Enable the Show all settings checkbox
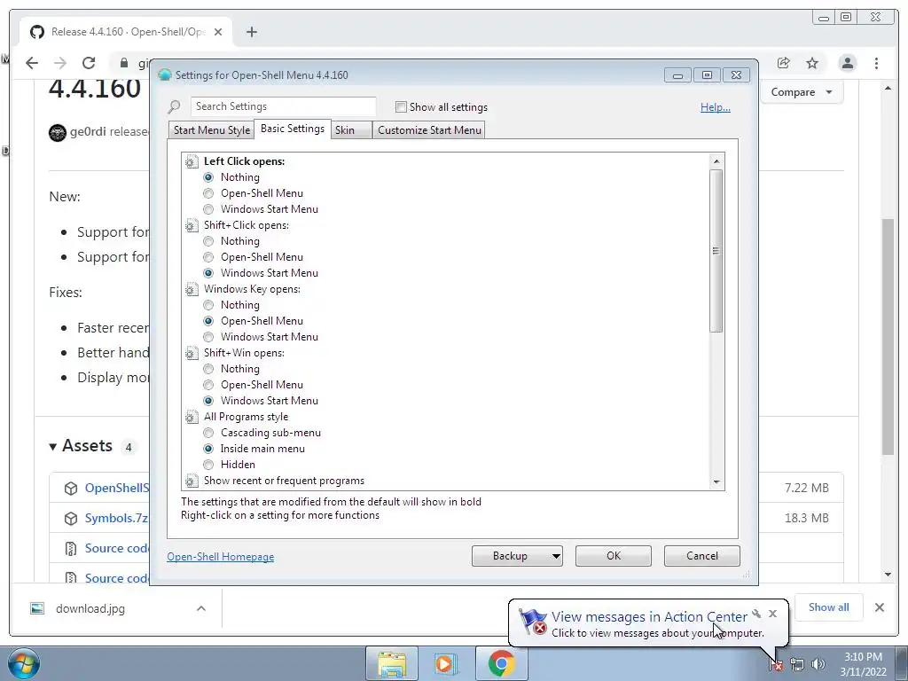This screenshot has height=681, width=908. [401, 106]
